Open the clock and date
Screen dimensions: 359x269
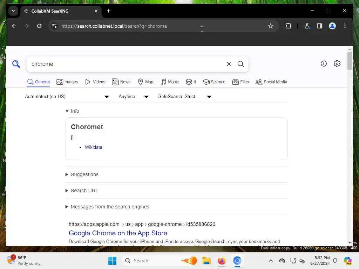click(320, 261)
